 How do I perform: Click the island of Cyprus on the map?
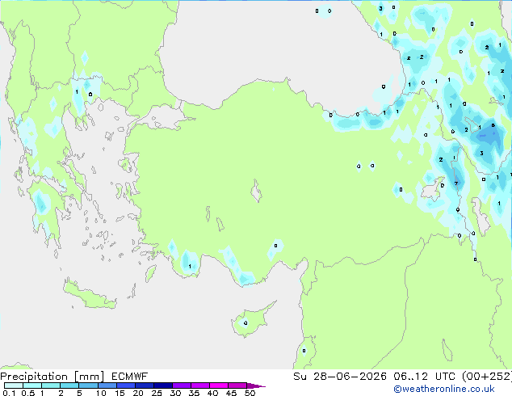(251, 320)
